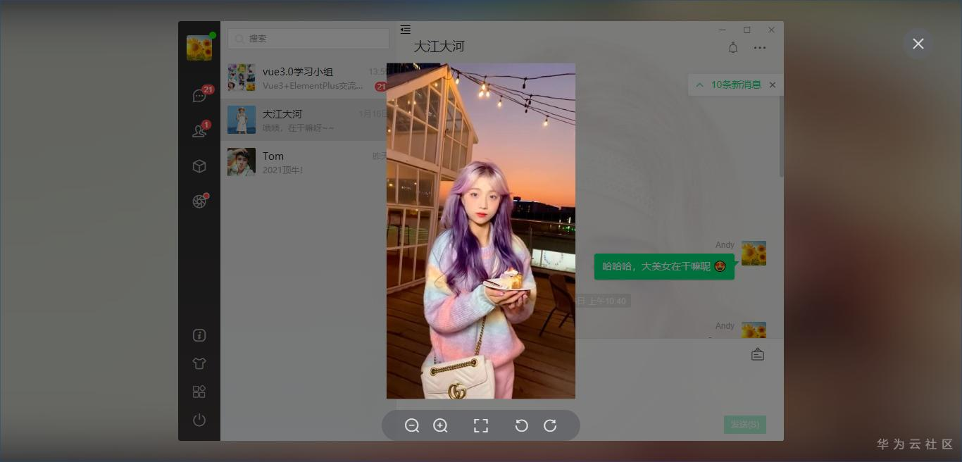Collapse the new messages banner chevron
This screenshot has height=462, width=962.
[x=699, y=85]
